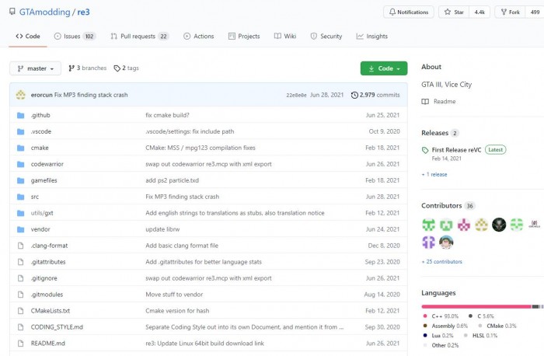The image size is (544, 356).
Task: Click the README.md file icon
Action: click(21, 343)
